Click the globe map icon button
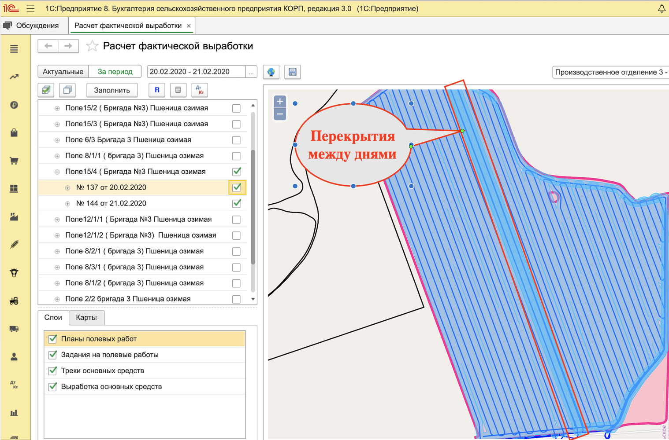669x440 pixels. (271, 72)
